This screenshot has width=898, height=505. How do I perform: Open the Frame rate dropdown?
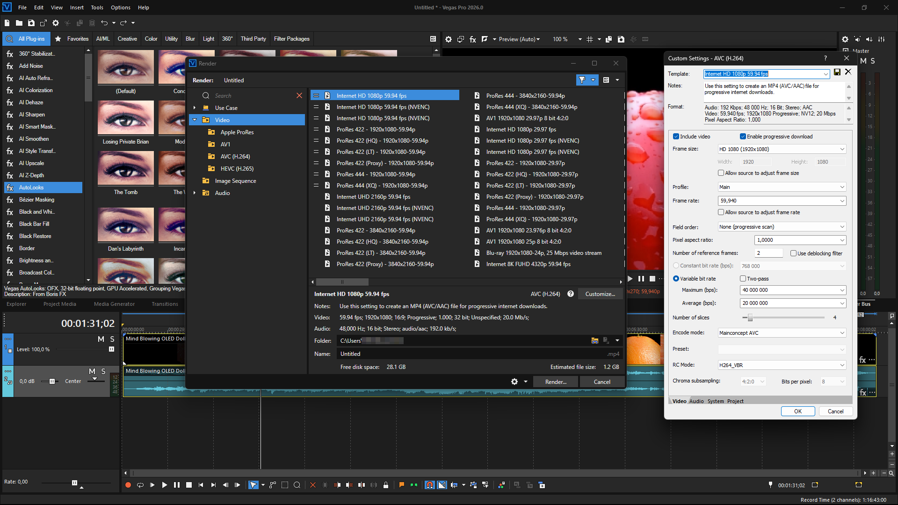(782, 201)
